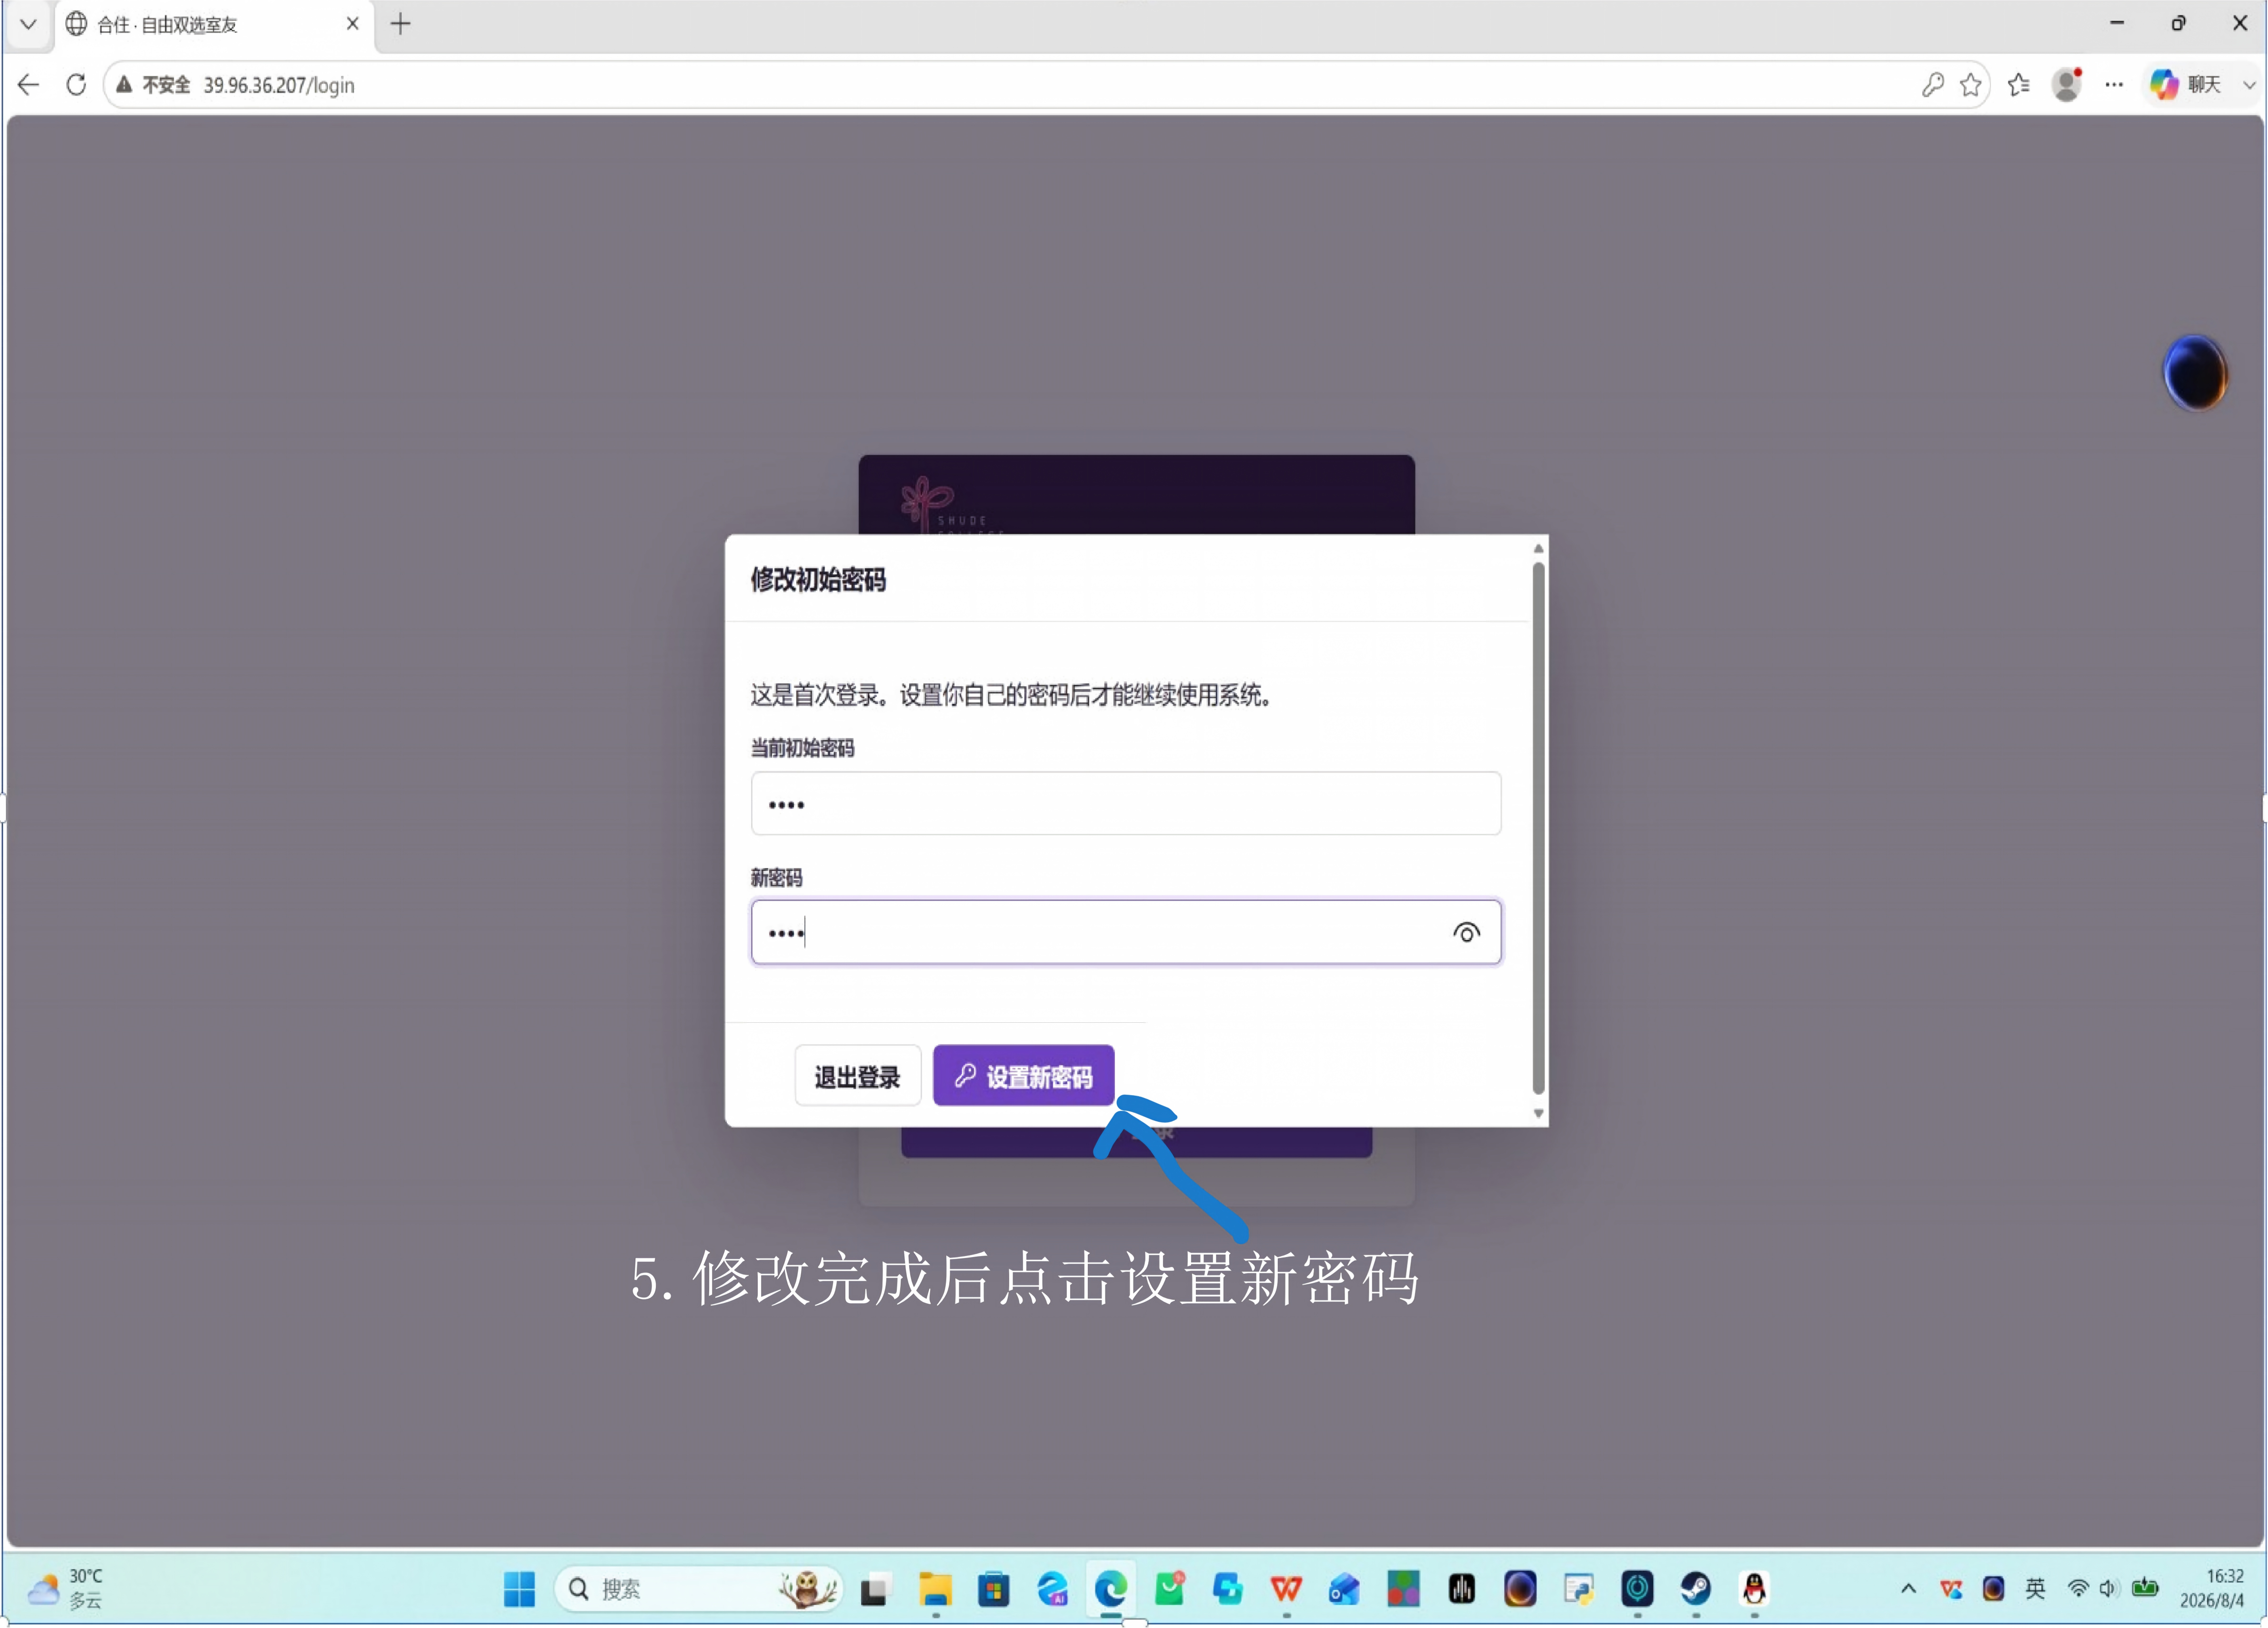Open WPS Office from taskbar
This screenshot has height=1628, width=2268.
pos(1286,1588)
